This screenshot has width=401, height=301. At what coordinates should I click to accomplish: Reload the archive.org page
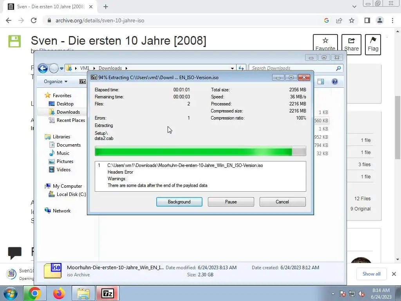[34, 20]
